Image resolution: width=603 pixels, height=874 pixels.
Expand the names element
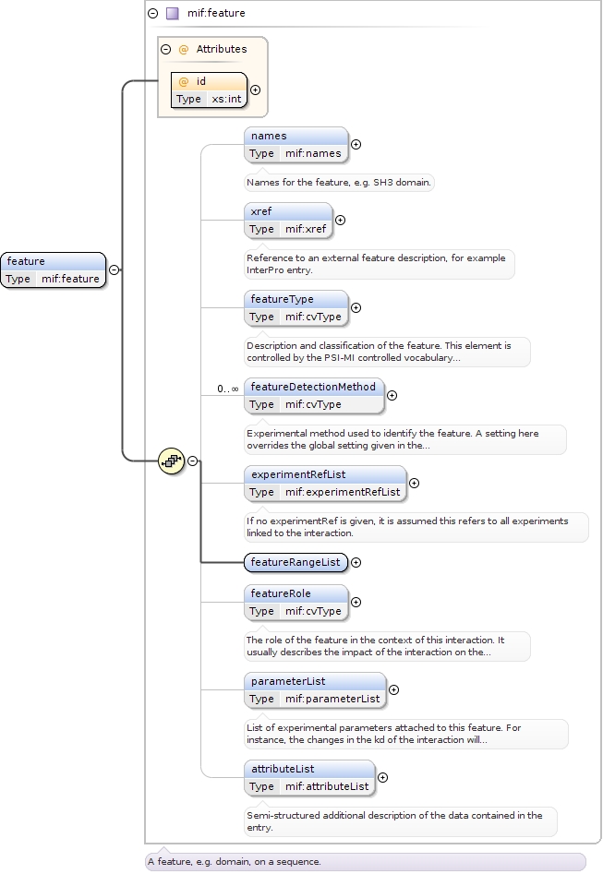point(356,145)
